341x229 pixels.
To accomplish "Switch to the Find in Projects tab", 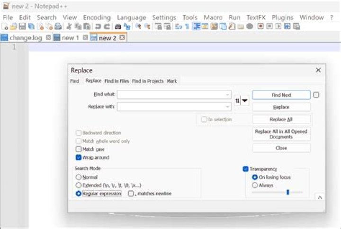I will pos(148,81).
